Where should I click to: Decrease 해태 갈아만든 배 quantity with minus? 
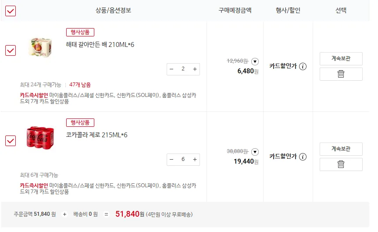tap(171, 69)
